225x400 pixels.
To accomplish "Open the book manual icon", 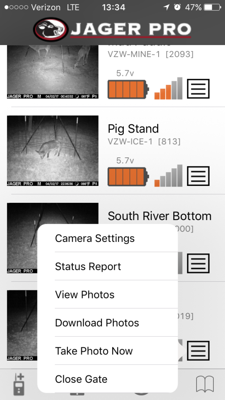I will pyautogui.click(x=205, y=384).
